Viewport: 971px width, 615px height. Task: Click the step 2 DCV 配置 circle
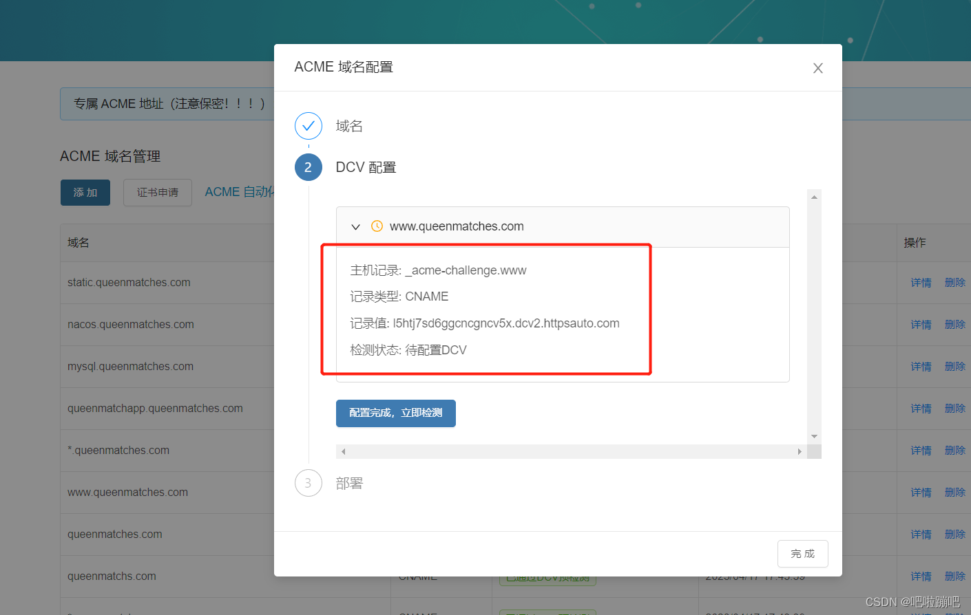(x=308, y=167)
